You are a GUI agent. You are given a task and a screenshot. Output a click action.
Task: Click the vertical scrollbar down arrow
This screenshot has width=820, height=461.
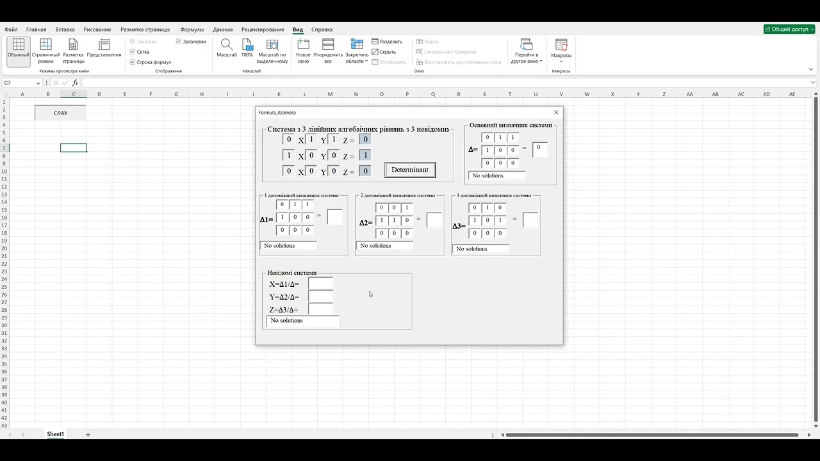pyautogui.click(x=816, y=425)
